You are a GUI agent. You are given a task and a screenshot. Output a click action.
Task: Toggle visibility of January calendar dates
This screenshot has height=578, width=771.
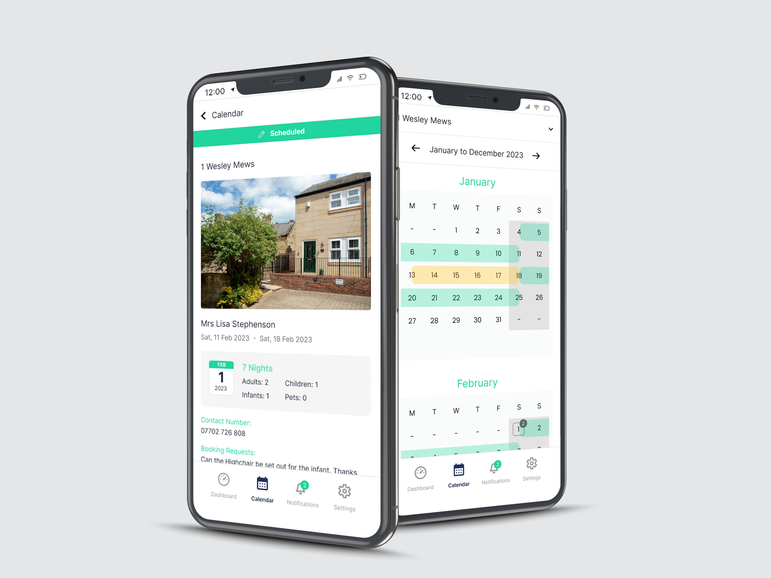point(475,182)
